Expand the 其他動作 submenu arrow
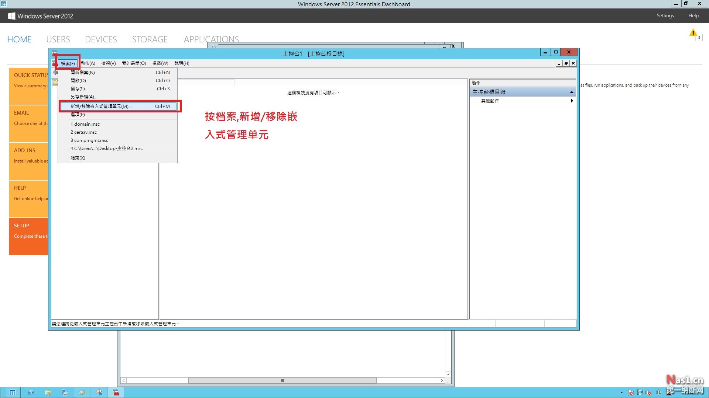Screen dimensions: 709x398 pos(572,101)
